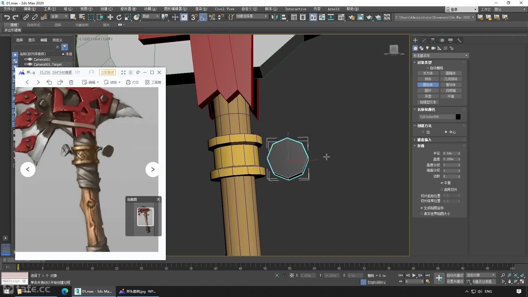Open the Utilities panel wrench tab
Image resolution: width=528 pixels, height=297 pixels.
pos(459,40)
